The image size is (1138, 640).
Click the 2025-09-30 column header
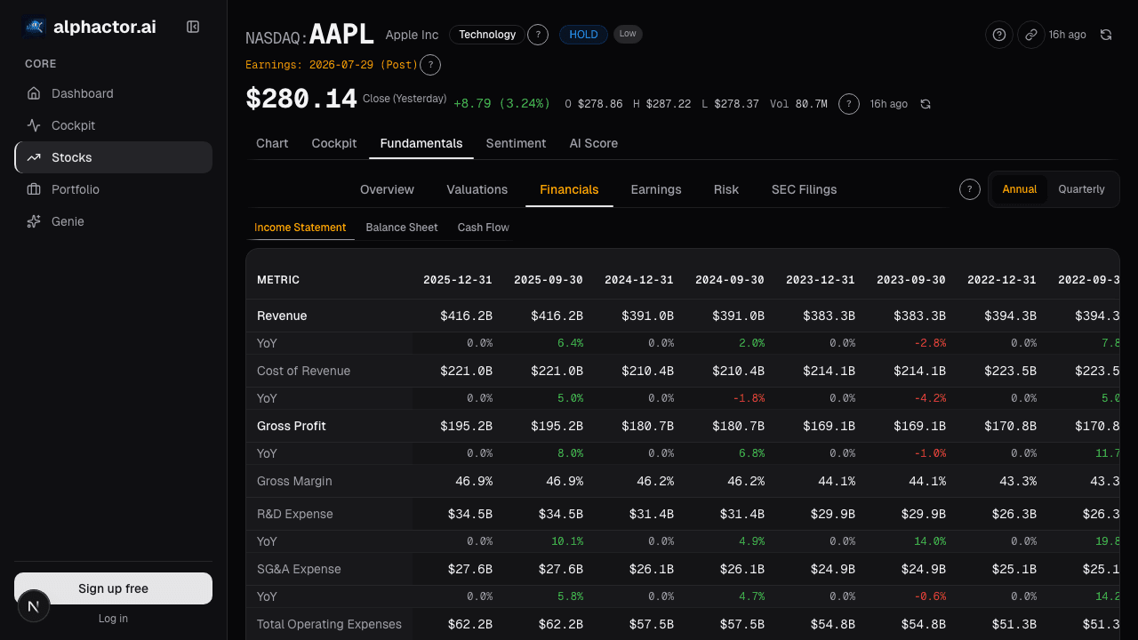[548, 280]
